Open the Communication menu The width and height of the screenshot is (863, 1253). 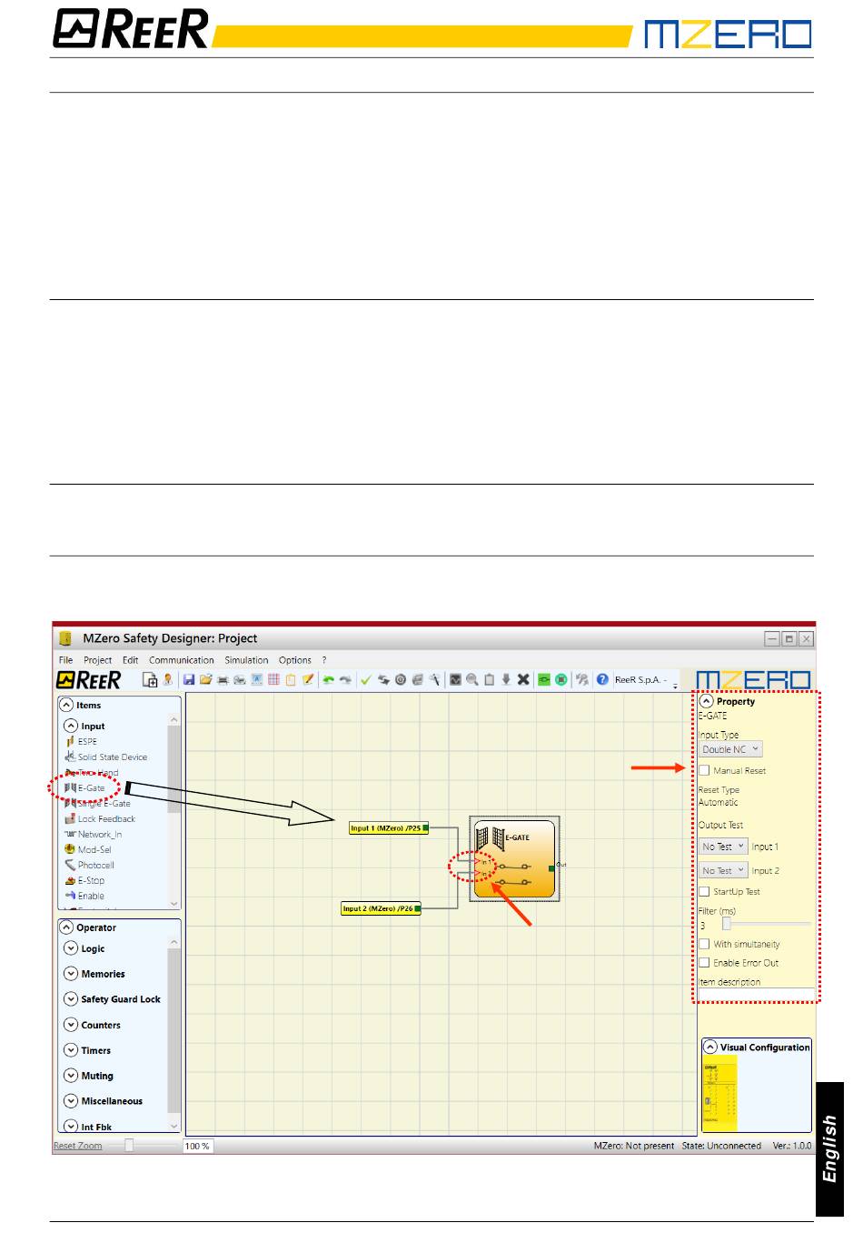pos(182,660)
